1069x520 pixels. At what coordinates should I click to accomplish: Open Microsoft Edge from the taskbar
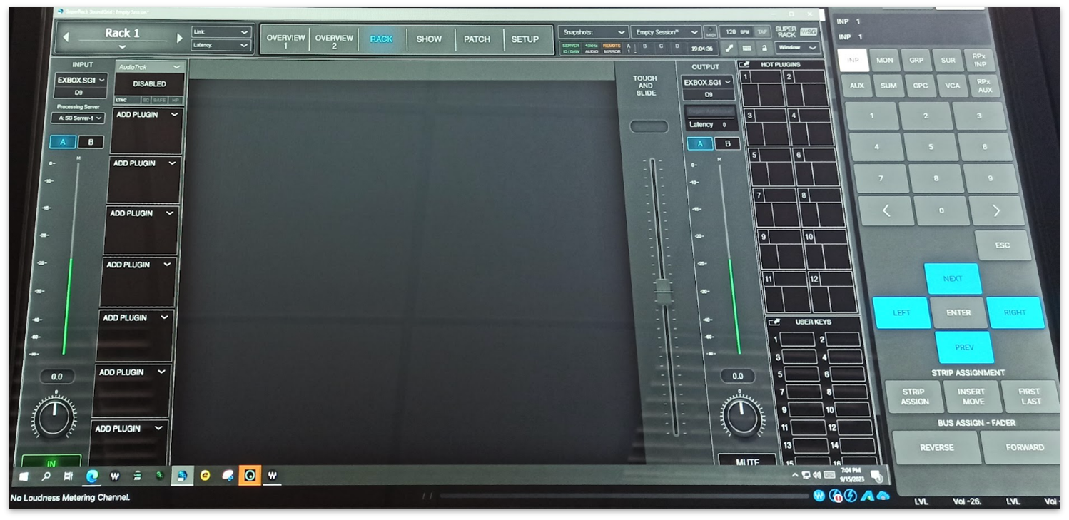click(92, 476)
